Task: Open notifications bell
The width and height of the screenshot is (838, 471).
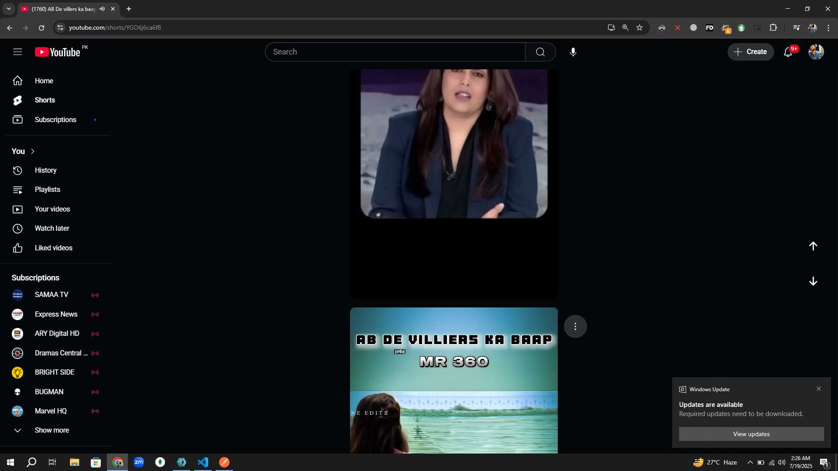Action: tap(788, 52)
